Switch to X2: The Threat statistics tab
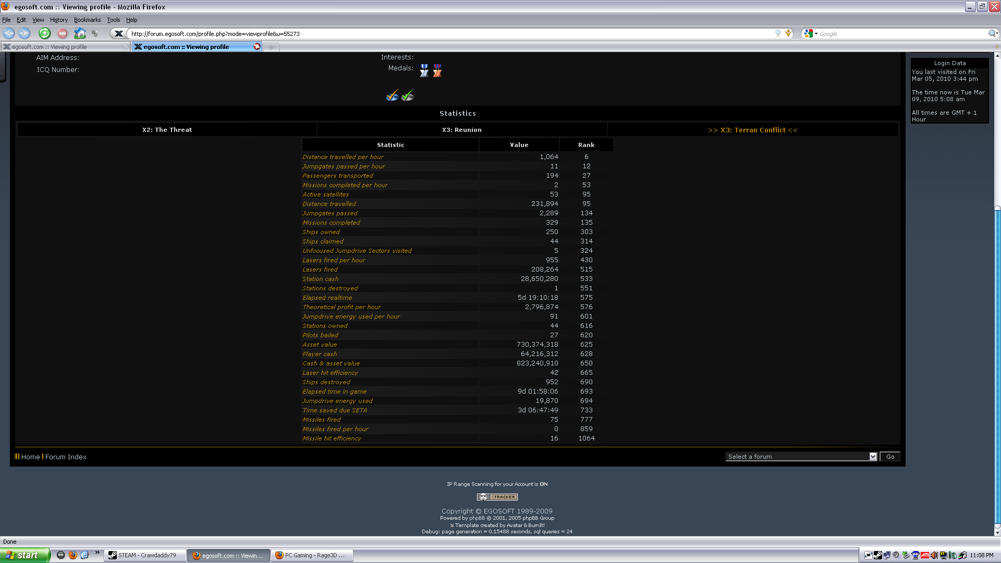 pyautogui.click(x=167, y=130)
